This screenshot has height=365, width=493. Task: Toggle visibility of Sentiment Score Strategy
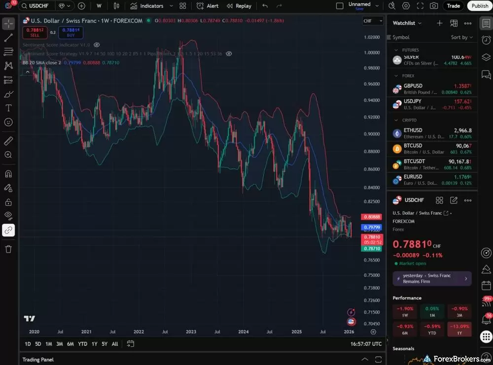229,54
